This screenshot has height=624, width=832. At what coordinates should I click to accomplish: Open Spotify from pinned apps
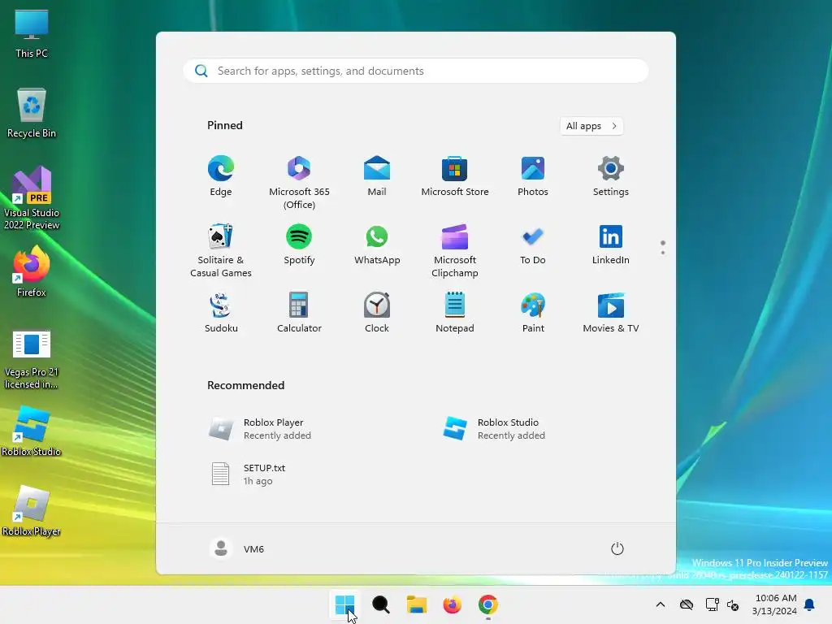click(299, 245)
